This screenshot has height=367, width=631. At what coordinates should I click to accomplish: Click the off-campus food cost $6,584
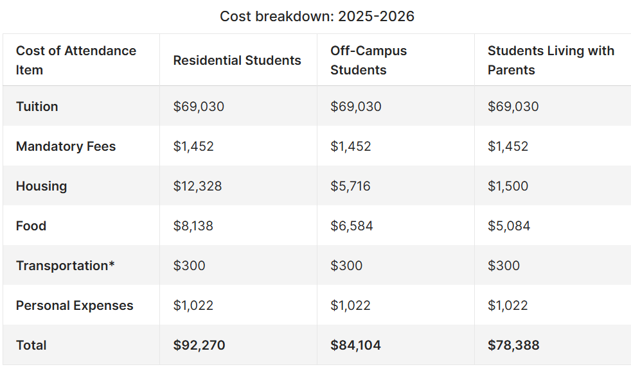351,226
